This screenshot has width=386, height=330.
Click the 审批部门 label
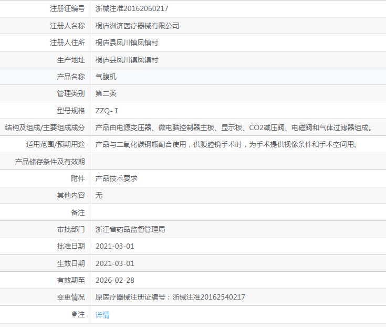[71, 229]
